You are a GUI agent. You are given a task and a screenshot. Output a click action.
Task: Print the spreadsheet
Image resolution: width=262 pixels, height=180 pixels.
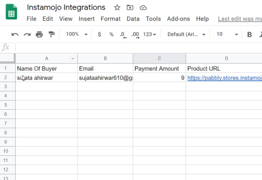39,35
